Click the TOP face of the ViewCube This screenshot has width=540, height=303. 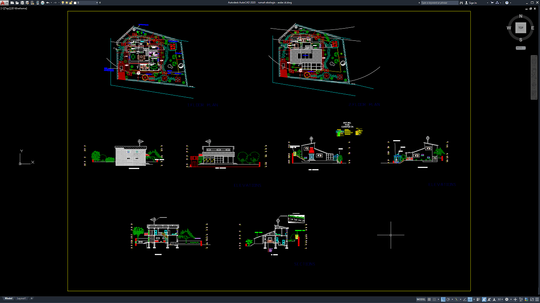[521, 28]
